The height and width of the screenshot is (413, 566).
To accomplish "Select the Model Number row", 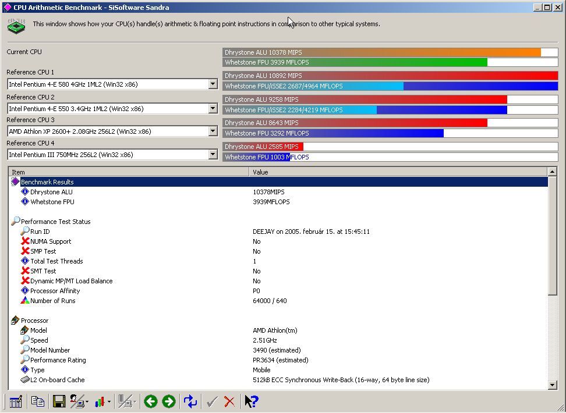I will (x=278, y=350).
